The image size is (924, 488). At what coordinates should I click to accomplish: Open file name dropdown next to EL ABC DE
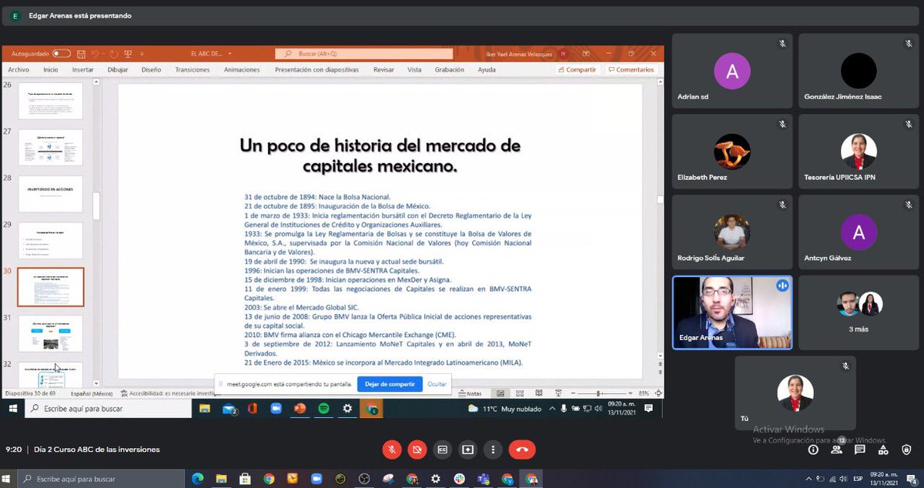click(229, 54)
